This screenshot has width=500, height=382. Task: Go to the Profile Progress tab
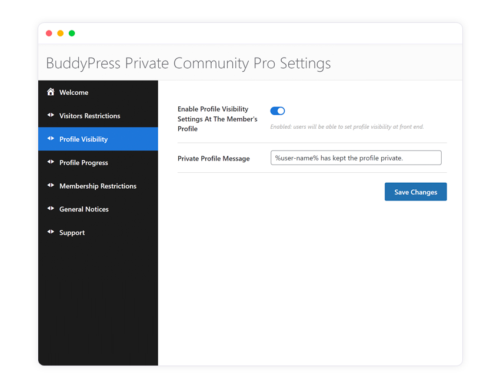(x=98, y=162)
